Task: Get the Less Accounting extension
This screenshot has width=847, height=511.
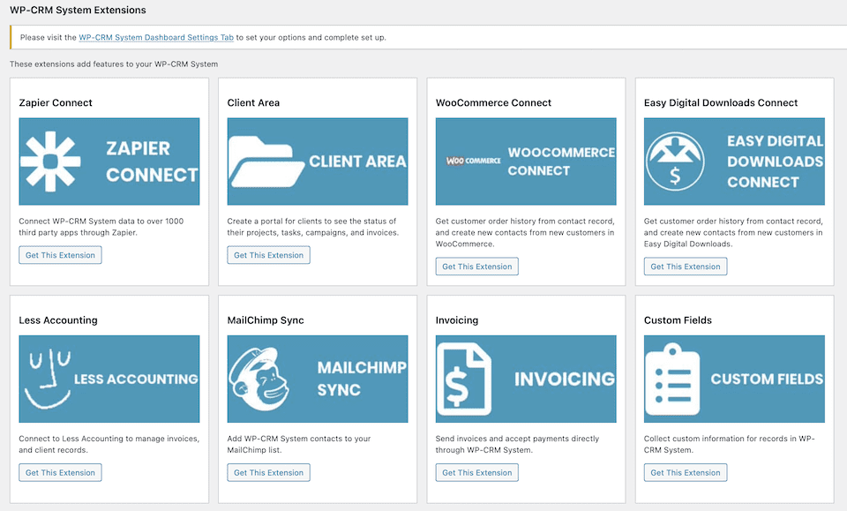Action: click(60, 472)
